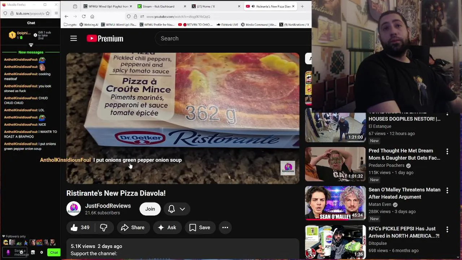Expand the notification bell dropdown

[177, 209]
